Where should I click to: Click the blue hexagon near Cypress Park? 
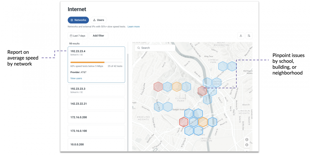pos(223,66)
